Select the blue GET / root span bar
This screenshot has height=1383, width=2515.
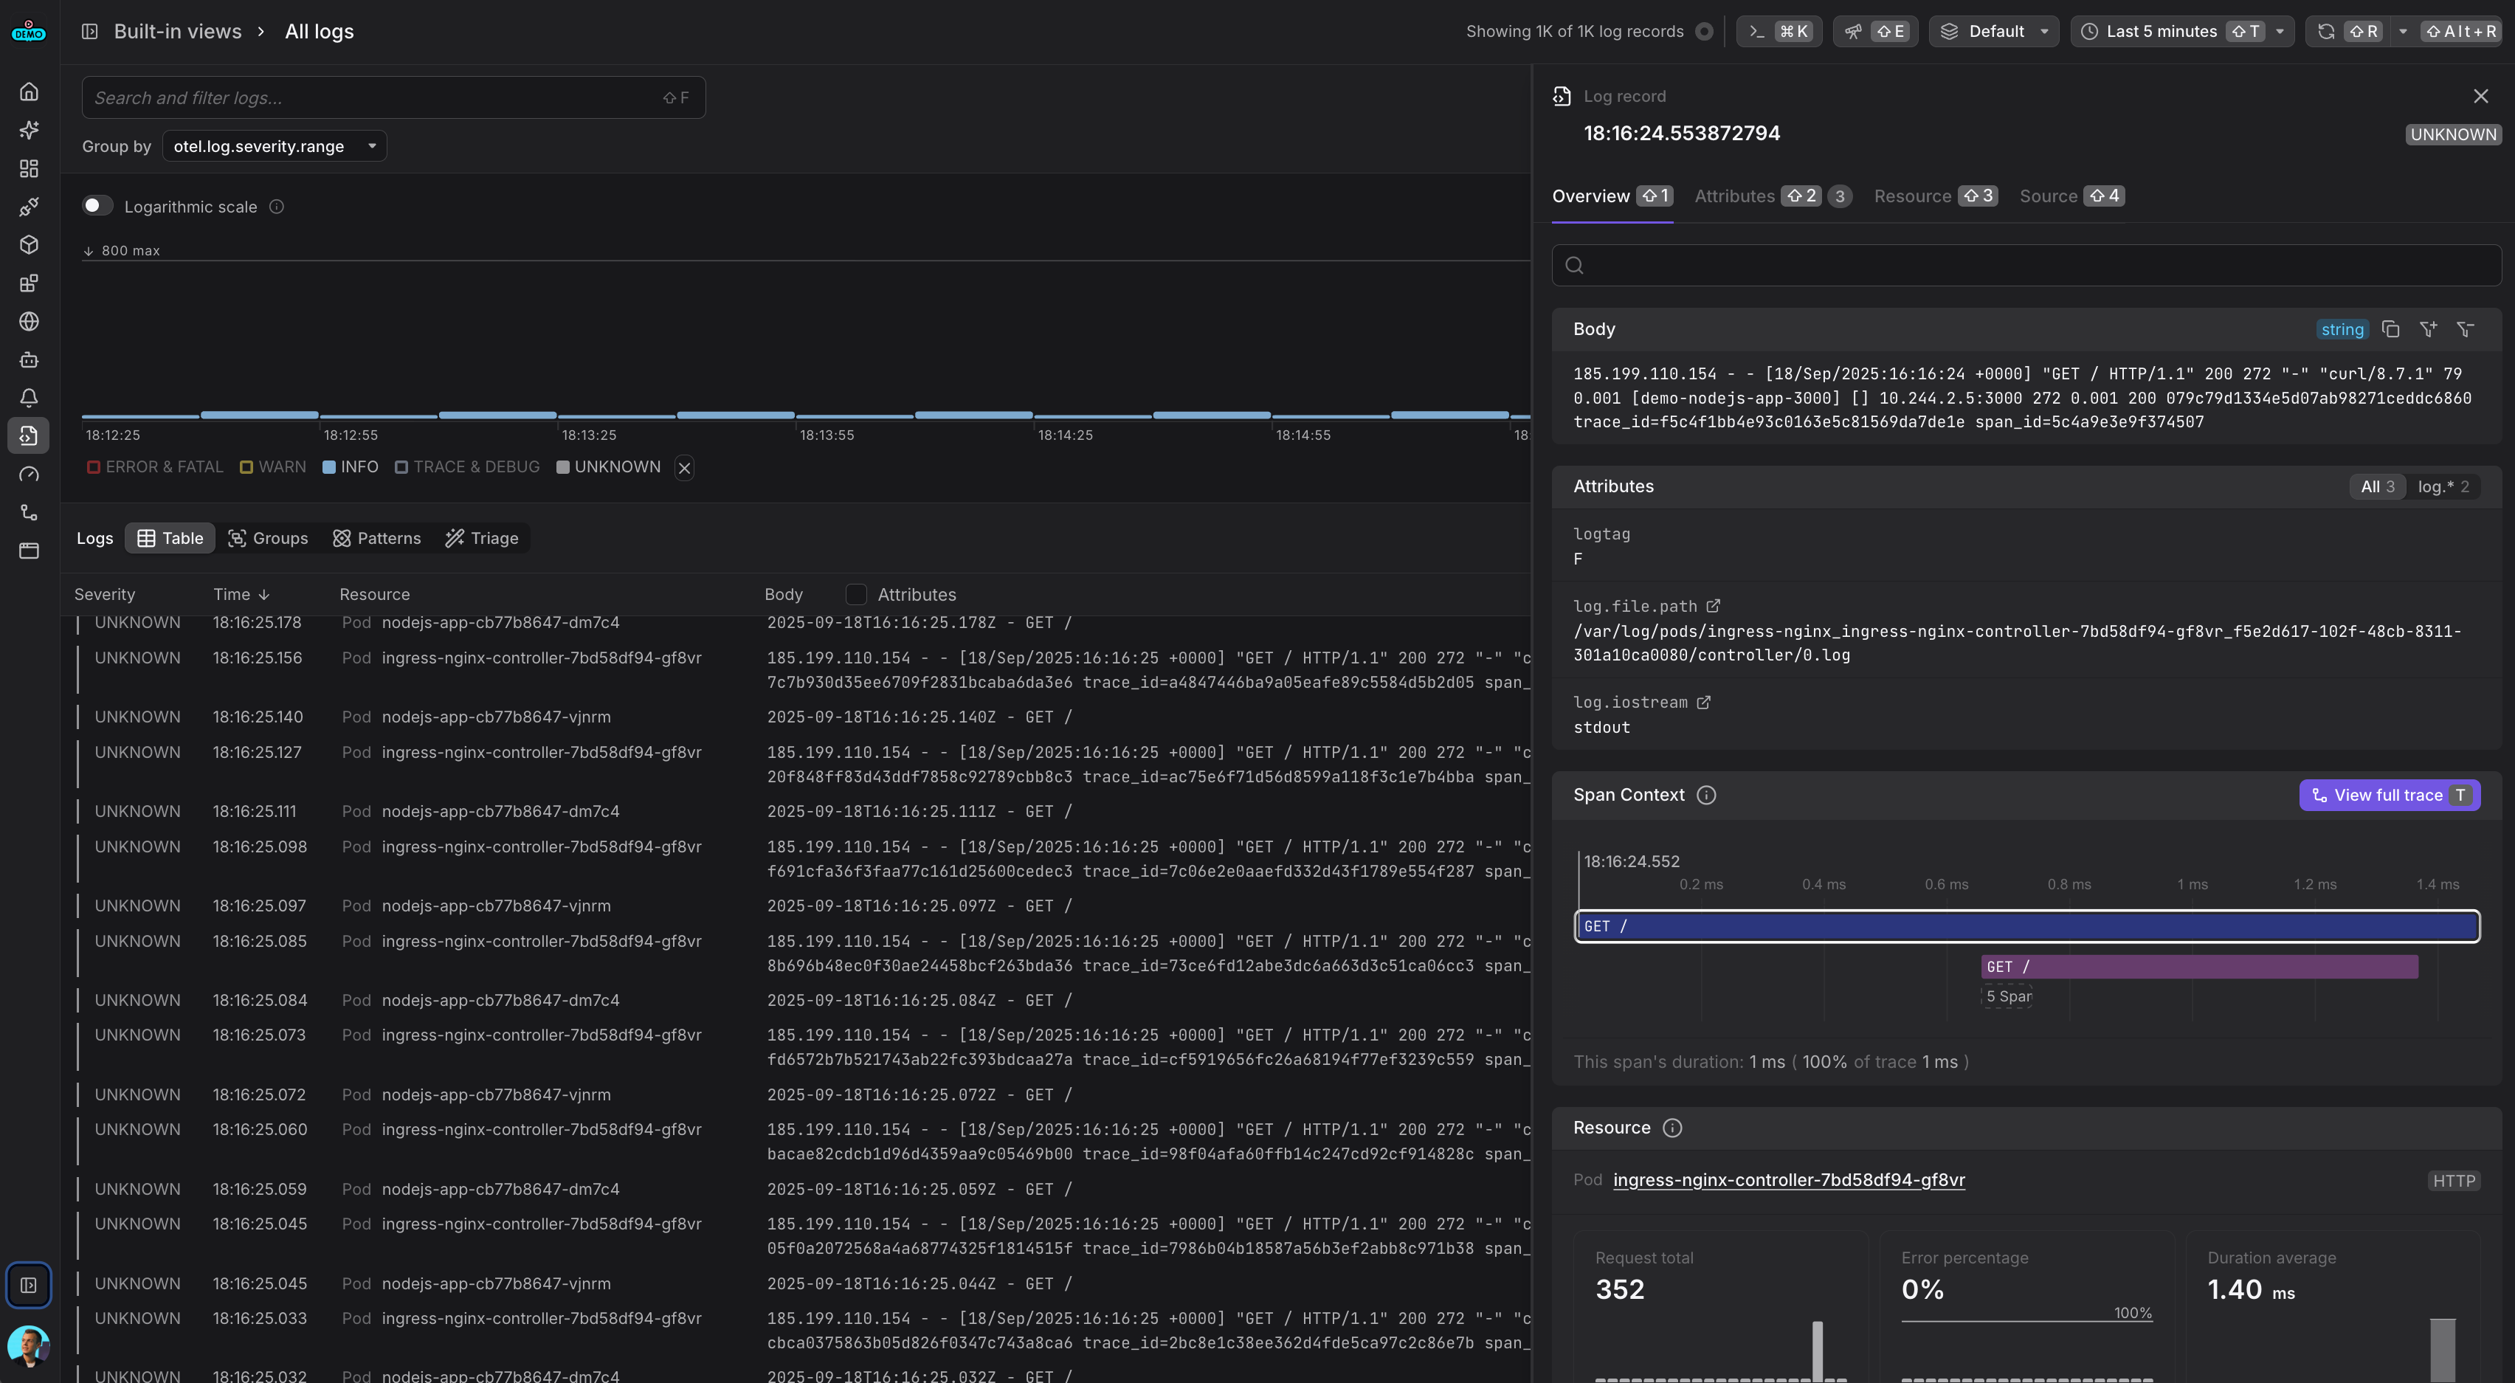[x=2027, y=926]
